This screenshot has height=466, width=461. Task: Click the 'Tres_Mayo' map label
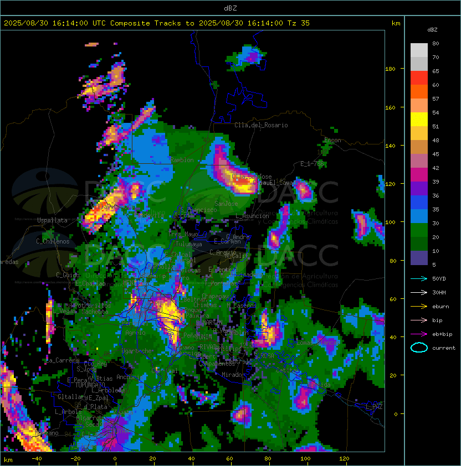(183, 234)
